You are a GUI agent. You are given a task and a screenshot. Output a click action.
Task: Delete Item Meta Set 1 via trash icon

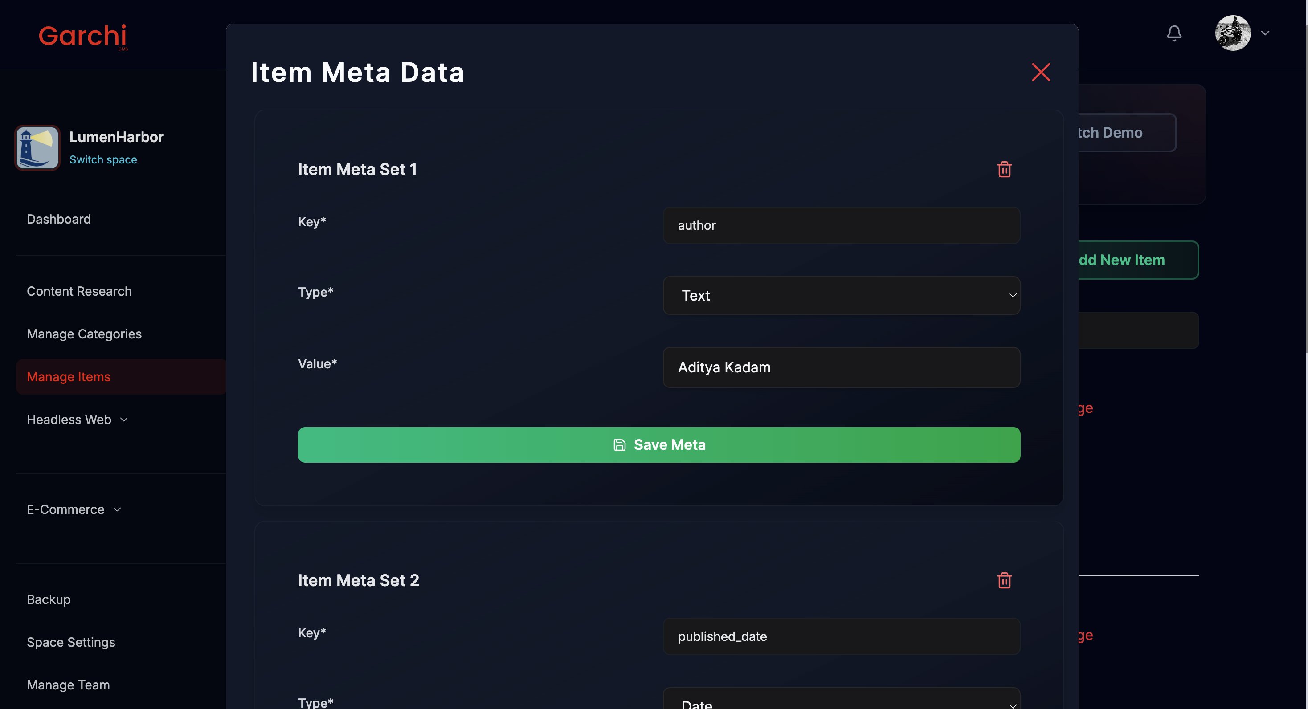pos(1004,169)
